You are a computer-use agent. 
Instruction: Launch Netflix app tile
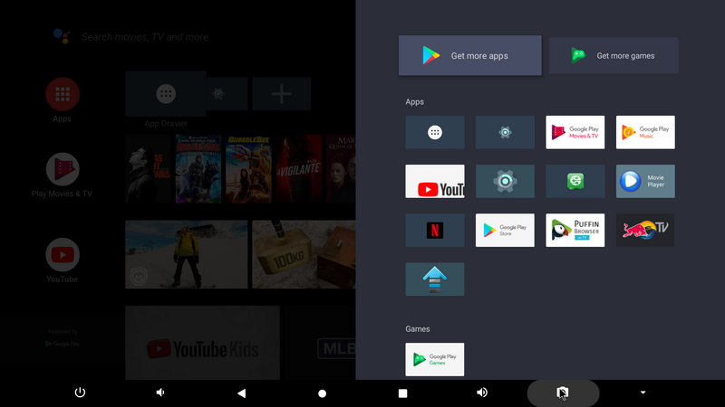(x=435, y=231)
